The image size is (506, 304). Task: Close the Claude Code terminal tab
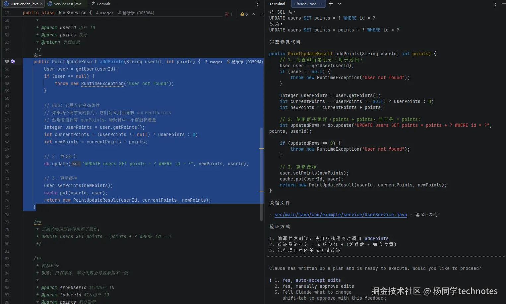click(321, 4)
